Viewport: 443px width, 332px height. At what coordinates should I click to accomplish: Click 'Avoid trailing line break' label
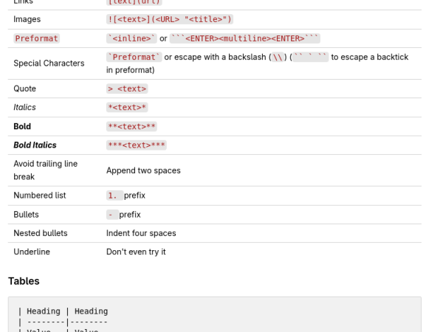[x=46, y=170]
